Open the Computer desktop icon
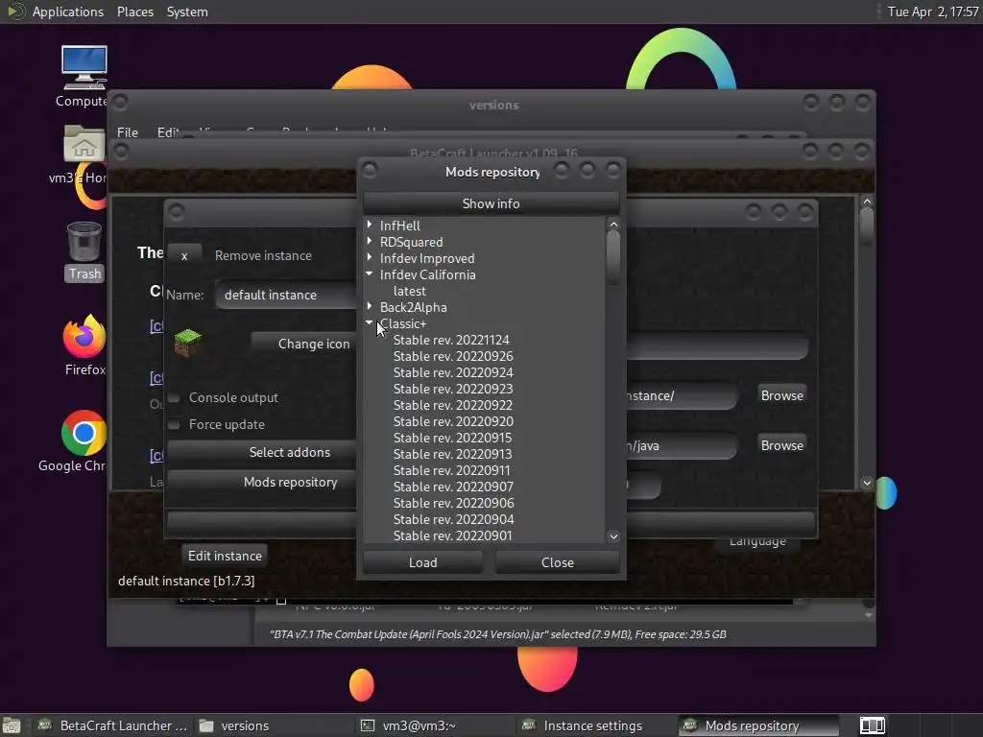The image size is (983, 737). pyautogui.click(x=84, y=68)
